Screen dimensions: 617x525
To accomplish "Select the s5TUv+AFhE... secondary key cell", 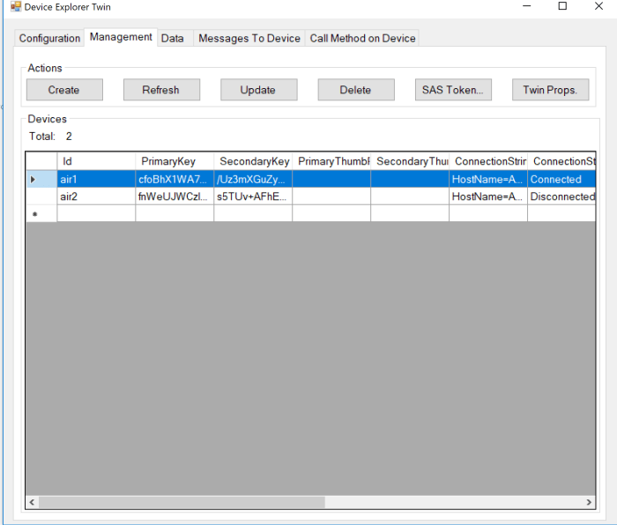I will pyautogui.click(x=253, y=196).
